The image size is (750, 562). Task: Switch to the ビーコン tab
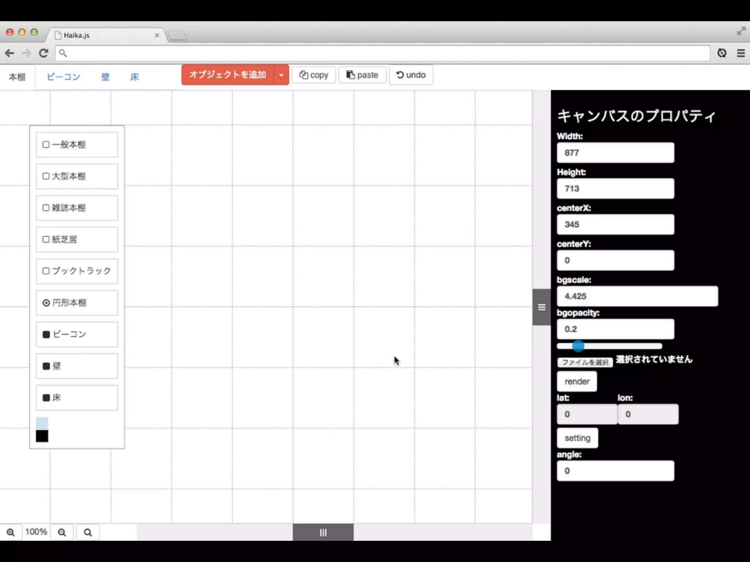[x=63, y=77]
